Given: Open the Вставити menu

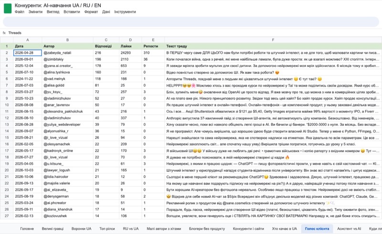Looking at the screenshot, I should (x=72, y=11).
